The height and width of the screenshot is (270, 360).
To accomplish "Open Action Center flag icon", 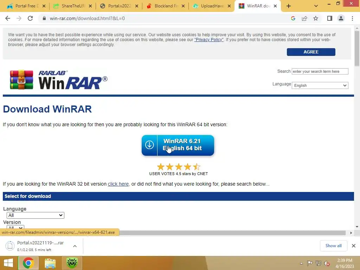I will [310, 263].
